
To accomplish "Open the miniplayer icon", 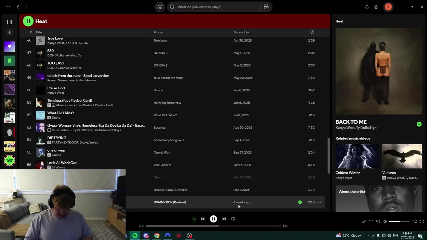I will 415,222.
